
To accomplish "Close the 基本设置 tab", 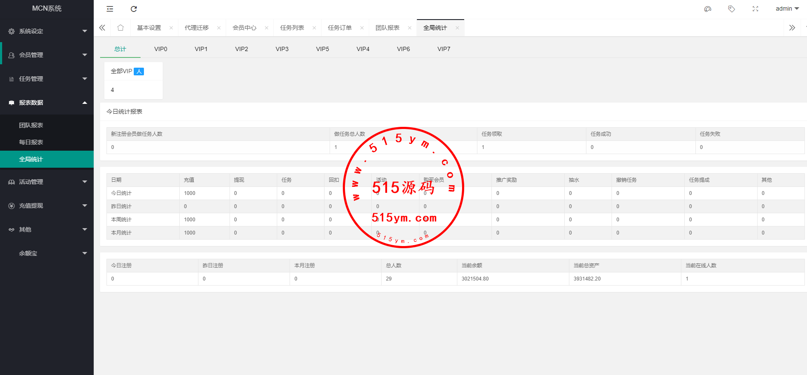I will click(171, 28).
